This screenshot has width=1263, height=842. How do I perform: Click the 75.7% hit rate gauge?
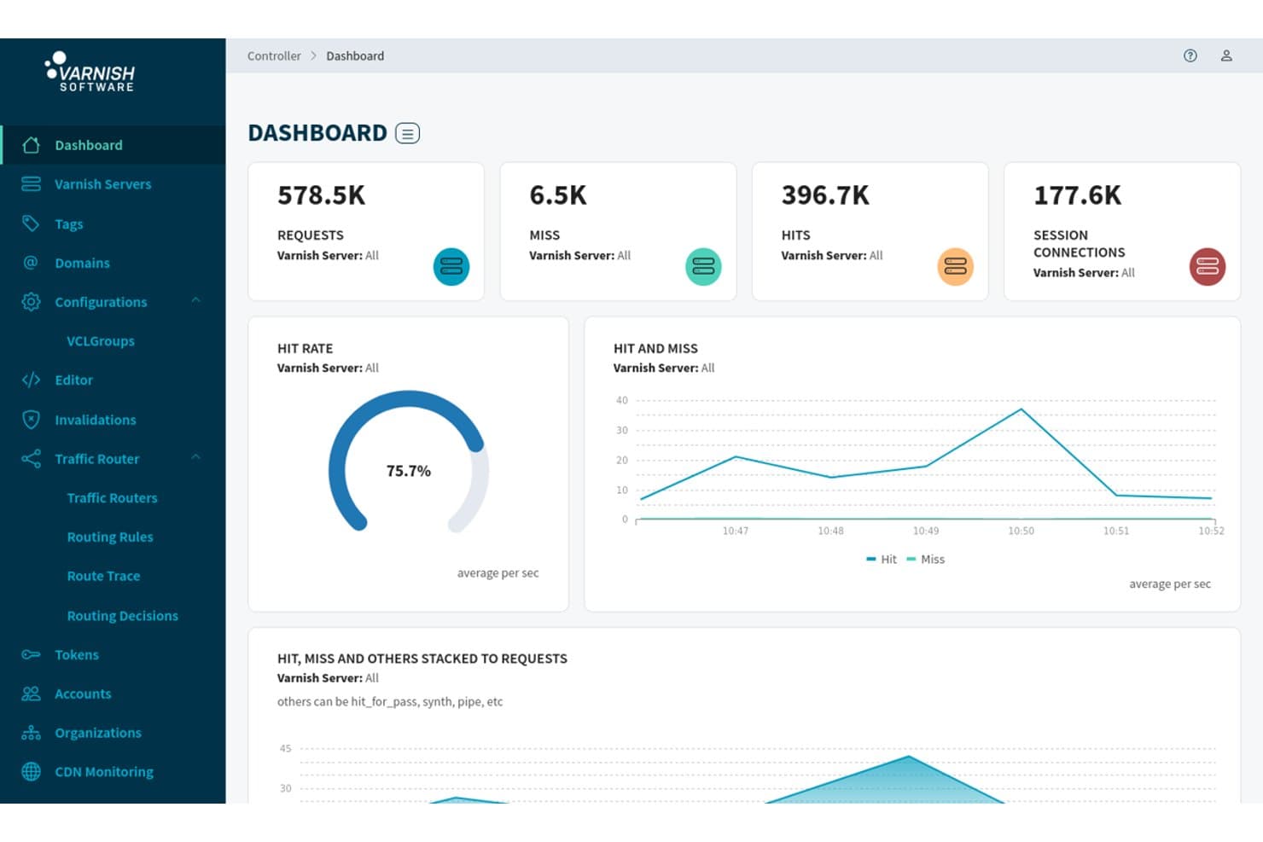409,462
